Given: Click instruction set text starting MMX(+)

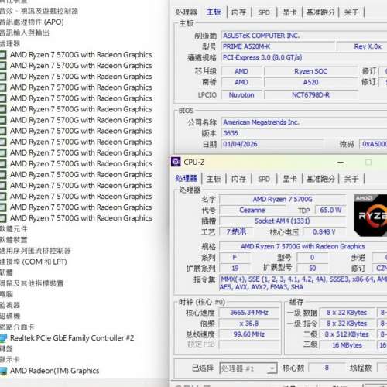Looking at the screenshot, I should point(303,283).
